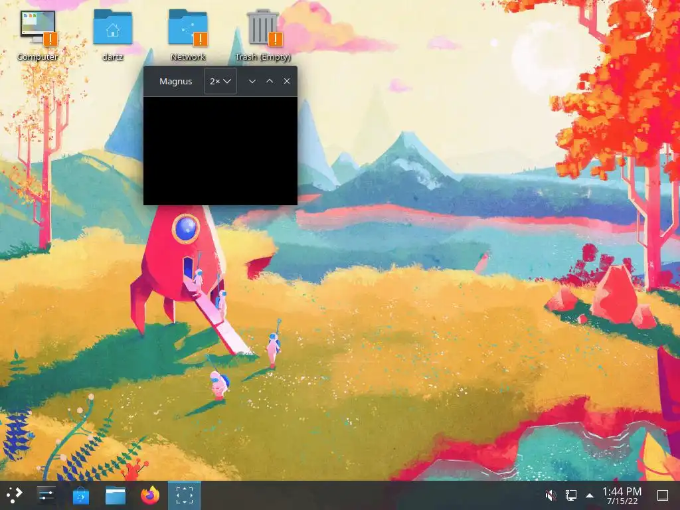Click the Magnus window title text
680x510 pixels.
[x=175, y=82]
